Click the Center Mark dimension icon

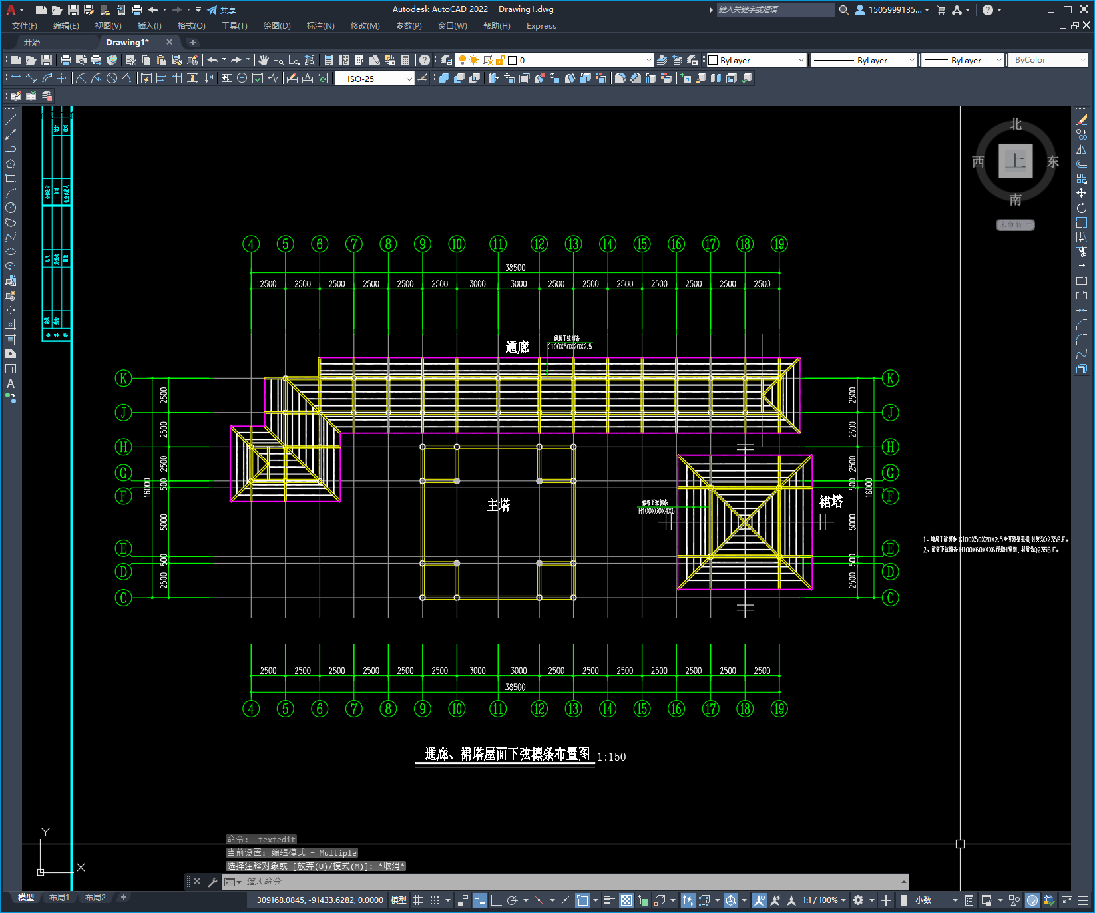pos(242,78)
